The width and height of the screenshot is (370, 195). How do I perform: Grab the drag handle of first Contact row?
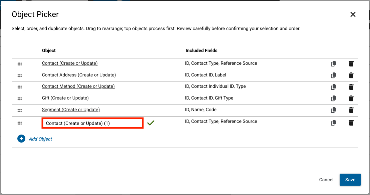[x=20, y=64]
